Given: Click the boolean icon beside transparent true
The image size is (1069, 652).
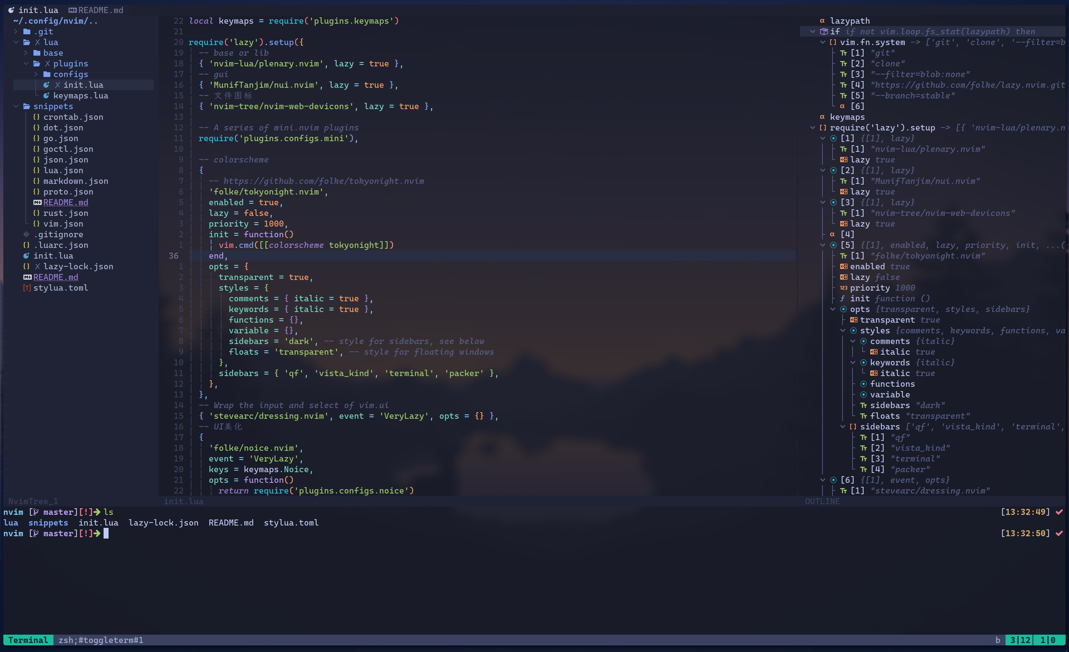Looking at the screenshot, I should pyautogui.click(x=854, y=320).
